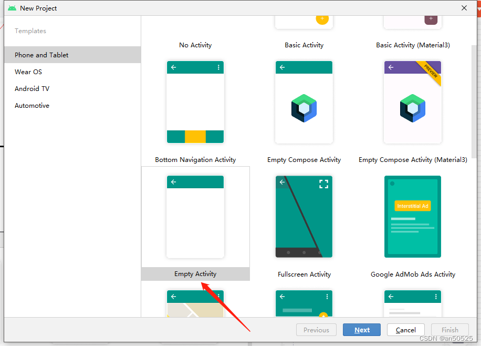This screenshot has height=346, width=481.
Task: Select the Google AdMob Ads Activity thumbnail
Action: pyautogui.click(x=413, y=217)
